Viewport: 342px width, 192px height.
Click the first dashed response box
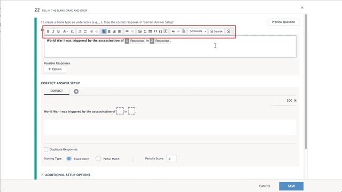tap(120, 111)
